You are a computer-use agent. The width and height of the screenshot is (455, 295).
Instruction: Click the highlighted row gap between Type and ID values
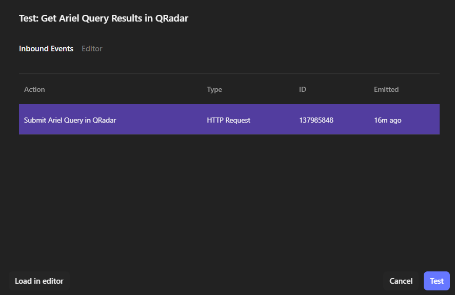coord(274,120)
